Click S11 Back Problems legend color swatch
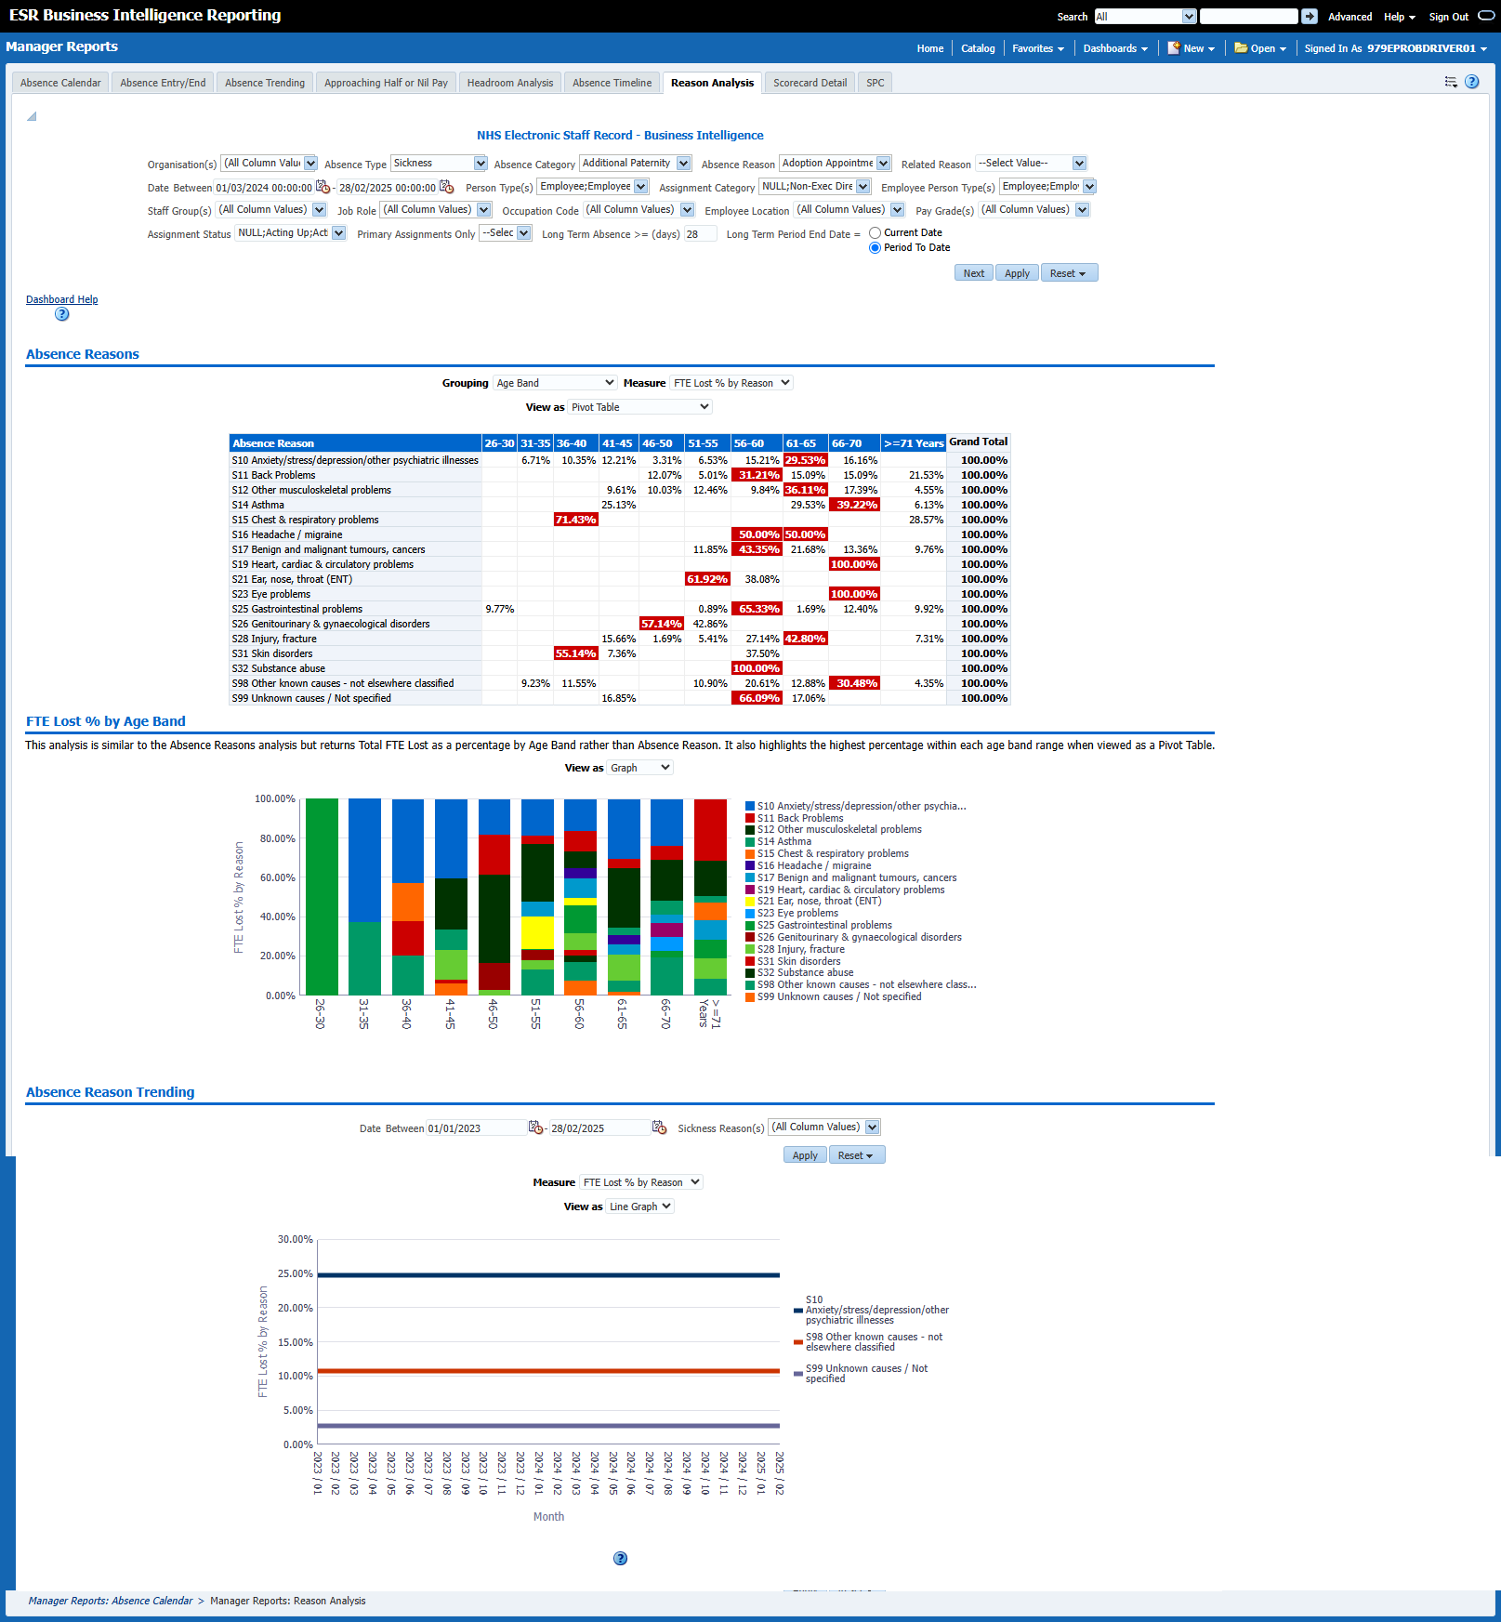 point(750,819)
